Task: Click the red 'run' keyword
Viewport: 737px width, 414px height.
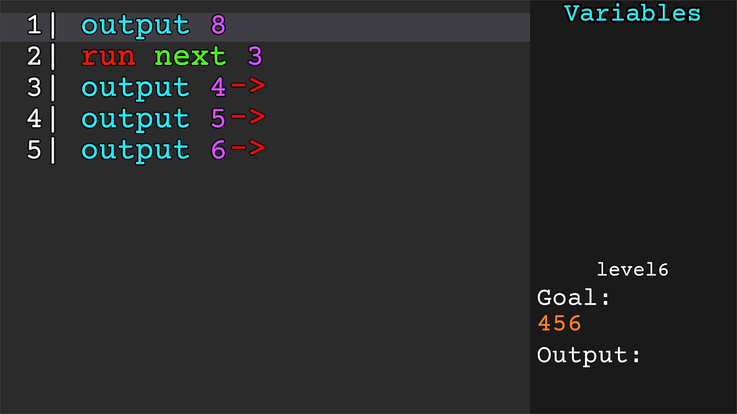Action: pyautogui.click(x=108, y=56)
